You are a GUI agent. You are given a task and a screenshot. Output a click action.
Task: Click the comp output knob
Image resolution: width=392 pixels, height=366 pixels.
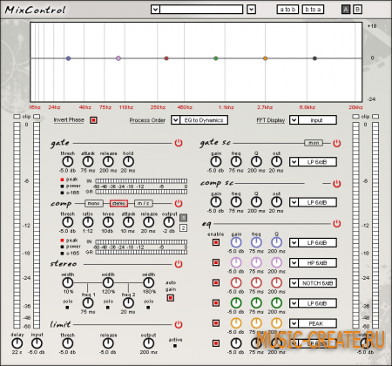click(169, 222)
